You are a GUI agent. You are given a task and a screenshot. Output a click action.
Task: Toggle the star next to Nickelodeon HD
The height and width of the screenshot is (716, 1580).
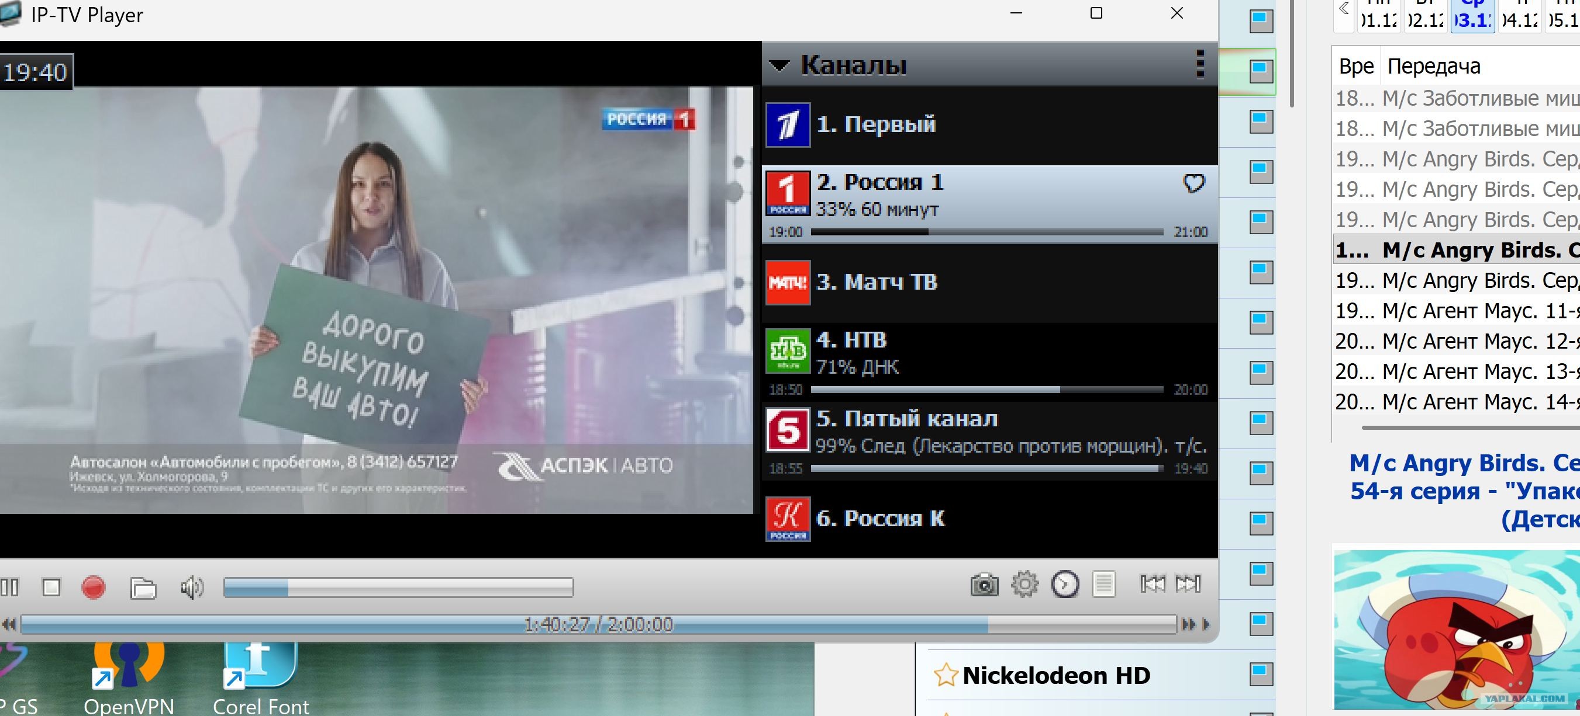click(945, 676)
